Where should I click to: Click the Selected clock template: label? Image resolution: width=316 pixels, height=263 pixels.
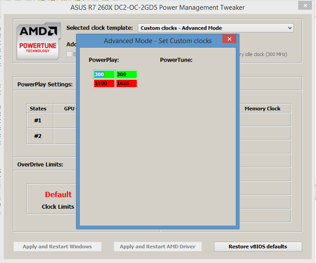pyautogui.click(x=99, y=28)
